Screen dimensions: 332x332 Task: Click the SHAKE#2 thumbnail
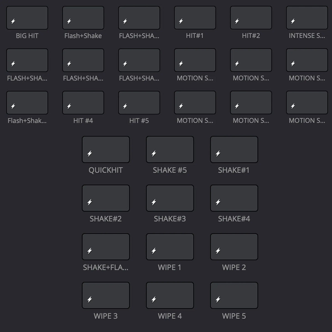pyautogui.click(x=106, y=198)
